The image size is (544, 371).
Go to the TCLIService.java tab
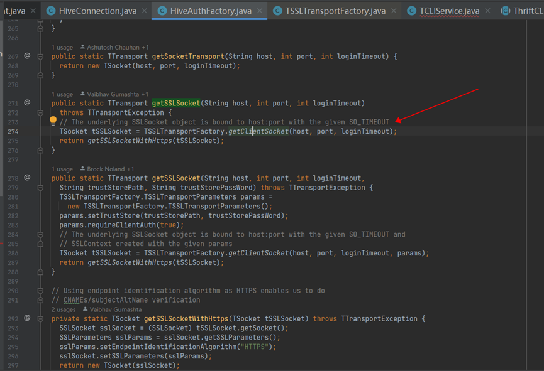click(x=449, y=11)
